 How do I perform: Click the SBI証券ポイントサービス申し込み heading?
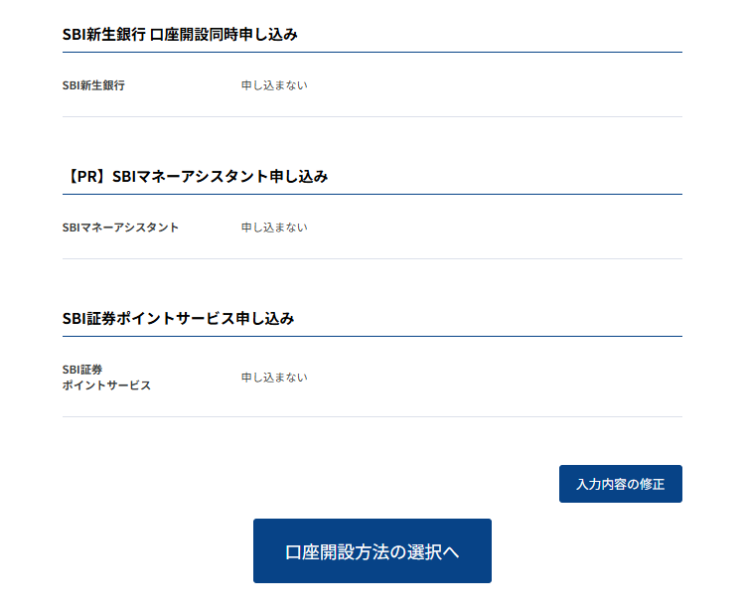pos(178,318)
